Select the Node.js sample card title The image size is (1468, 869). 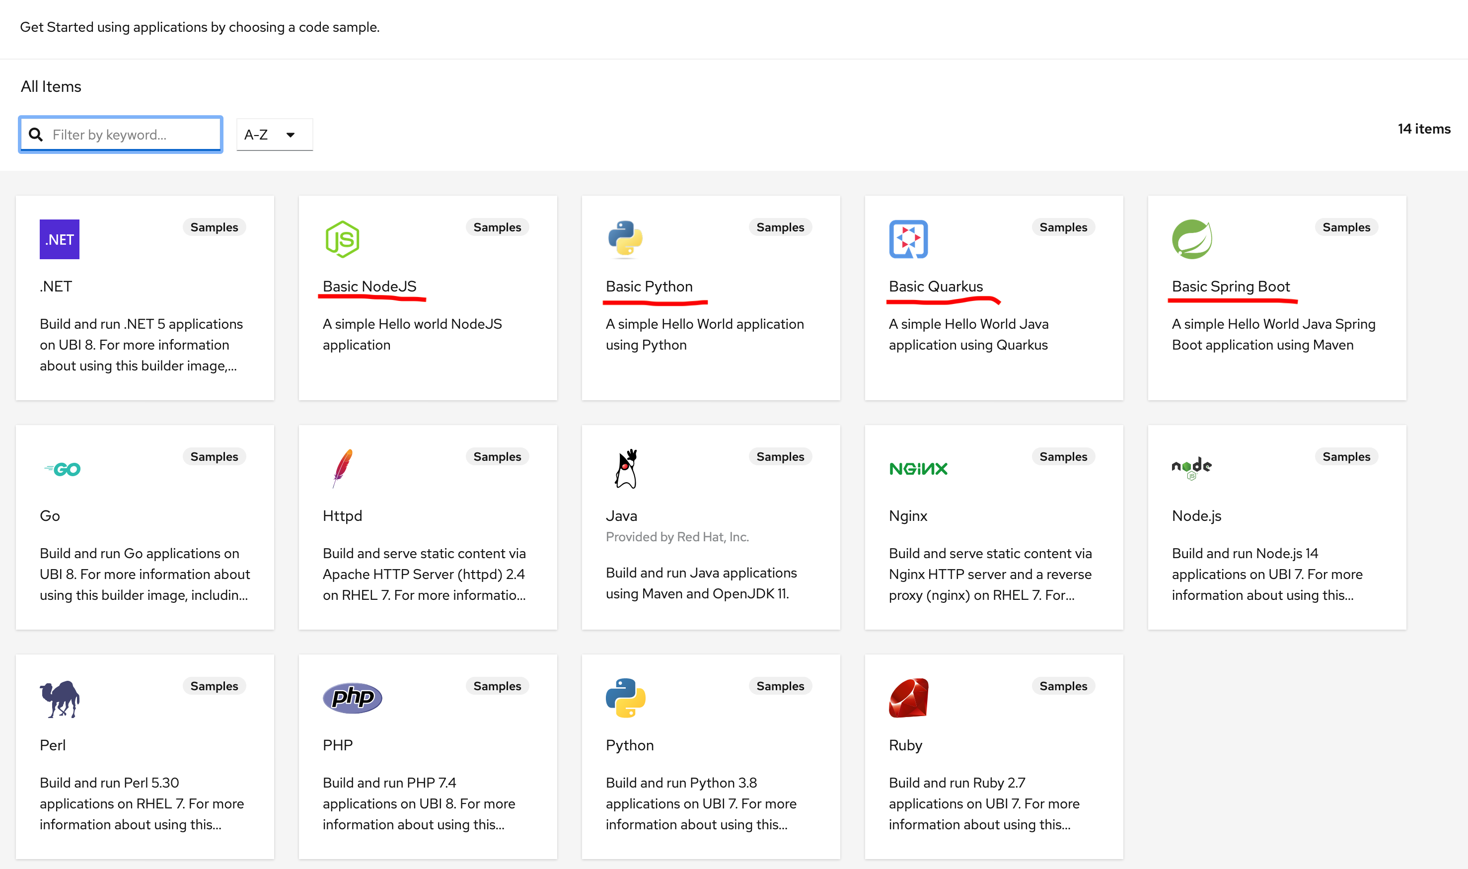[1196, 516]
